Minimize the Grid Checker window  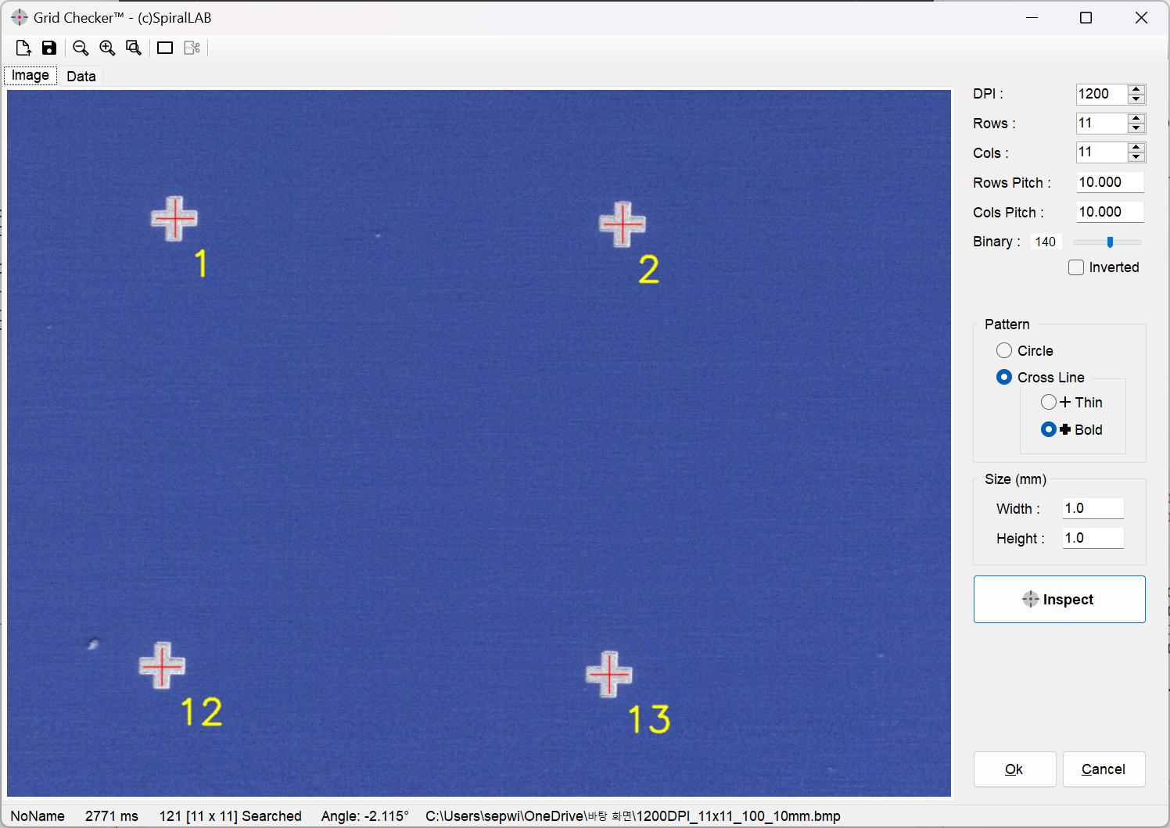click(1032, 17)
